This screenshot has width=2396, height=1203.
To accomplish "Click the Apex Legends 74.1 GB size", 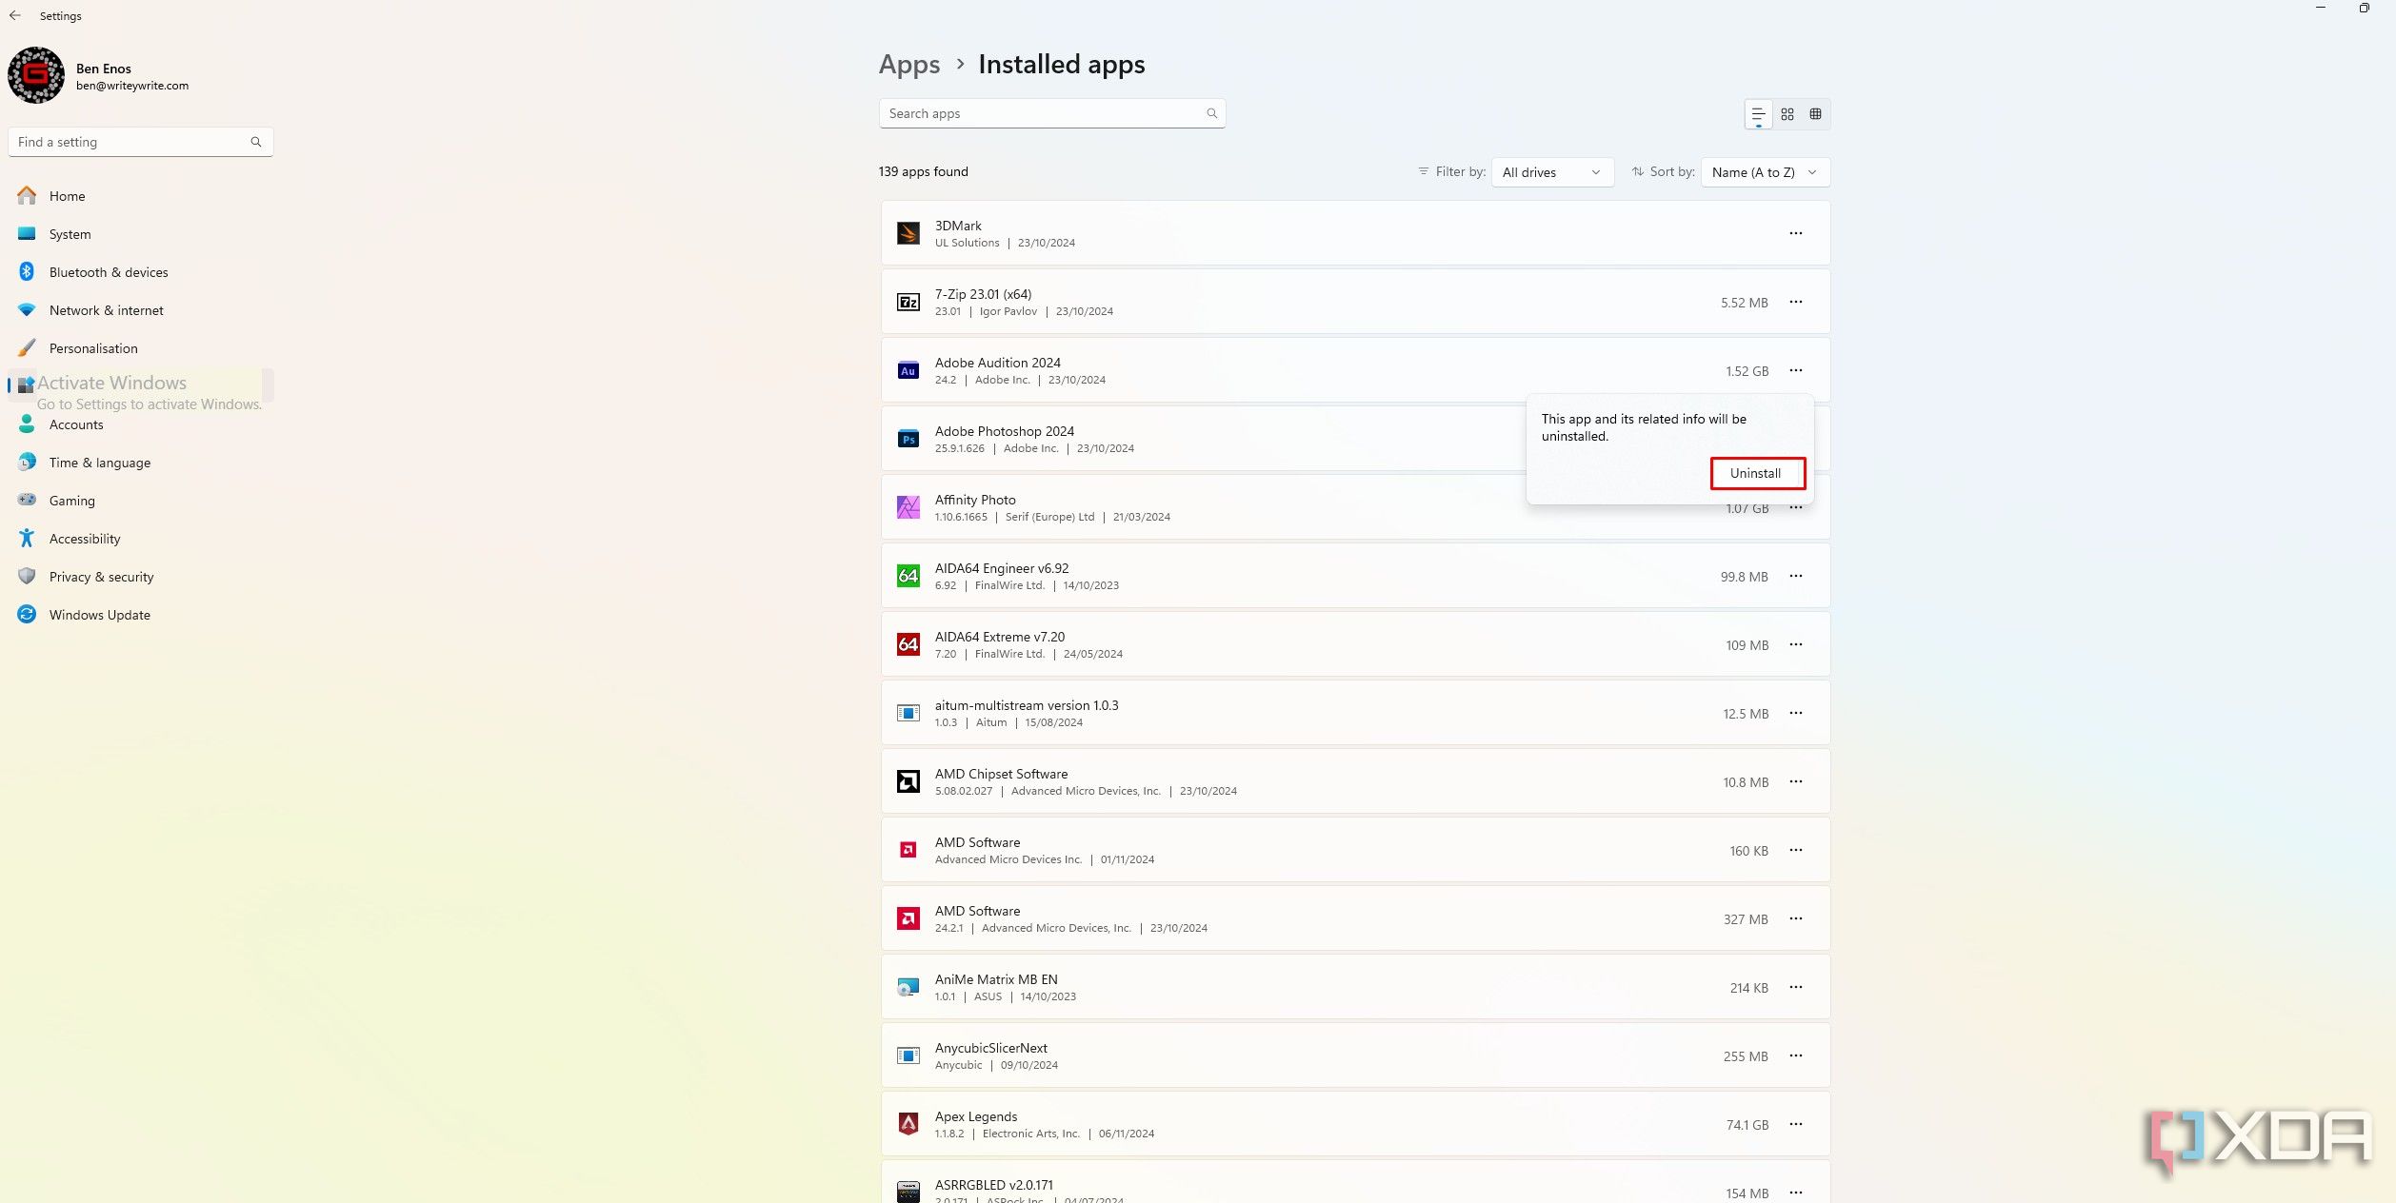I will click(1747, 1125).
